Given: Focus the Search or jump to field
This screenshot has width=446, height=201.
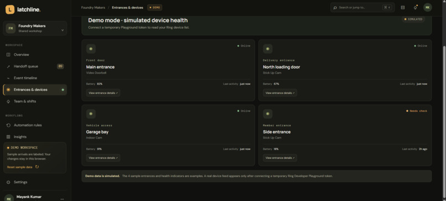Looking at the screenshot, I should point(362,7).
